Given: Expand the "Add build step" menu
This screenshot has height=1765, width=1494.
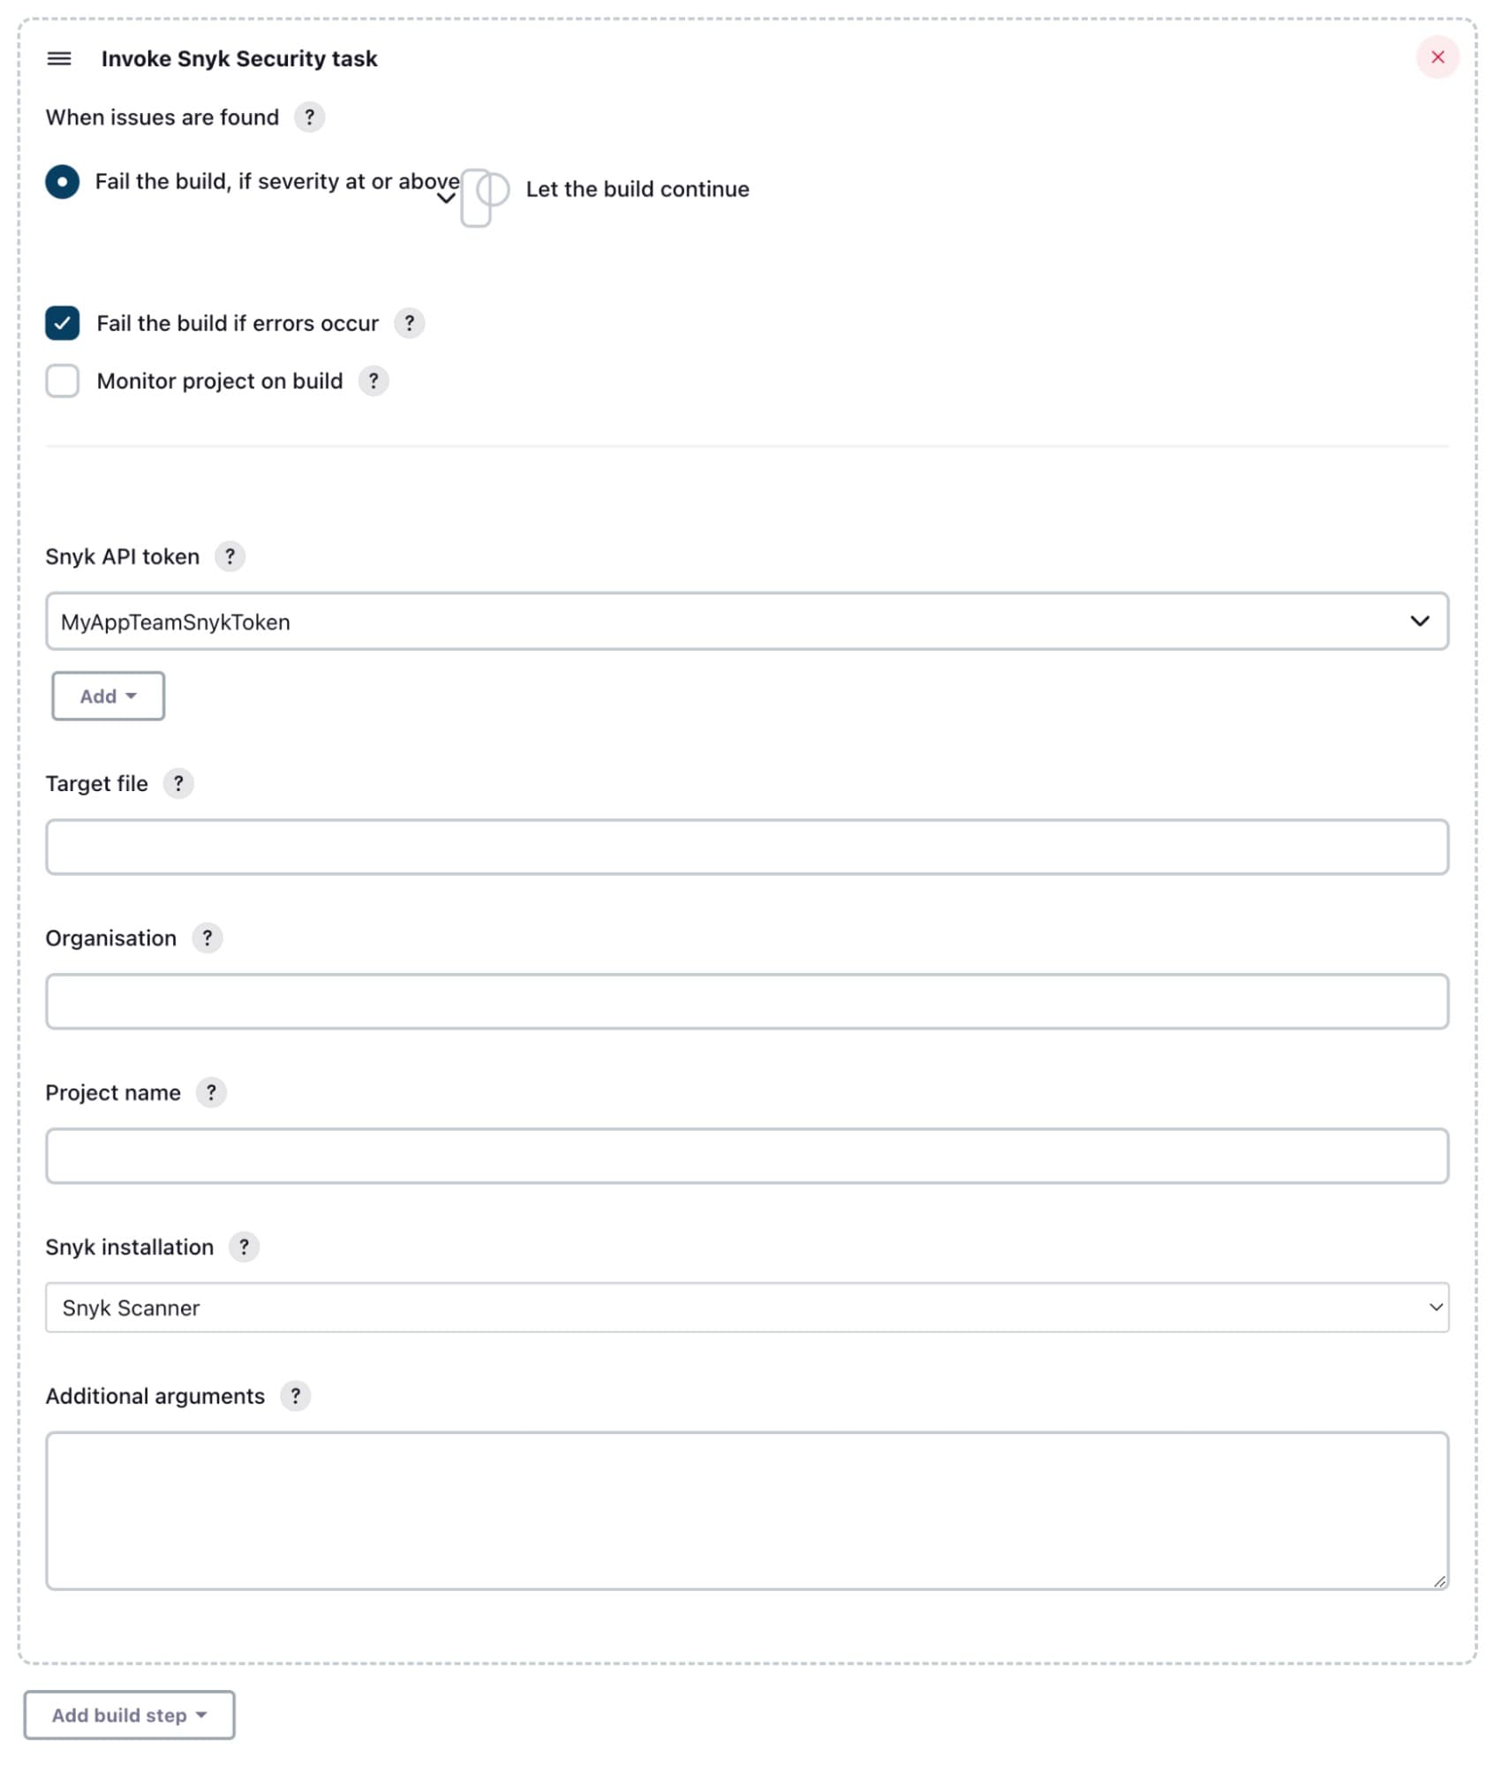Looking at the screenshot, I should point(129,1715).
